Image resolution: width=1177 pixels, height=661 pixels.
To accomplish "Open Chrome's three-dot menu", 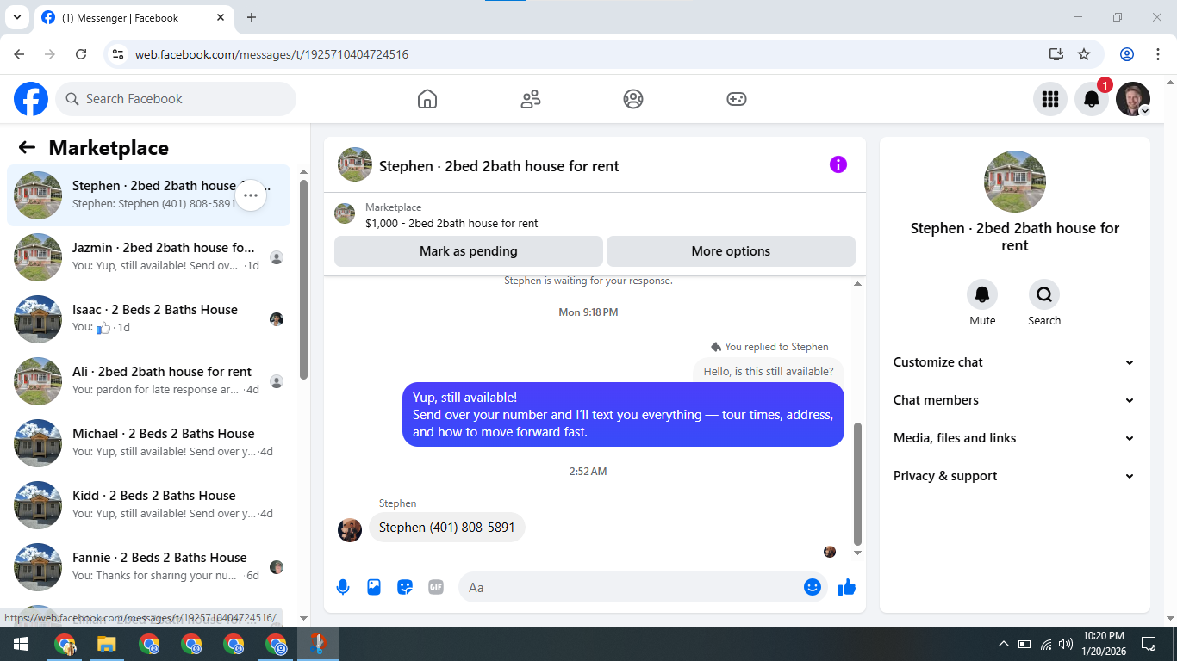I will tap(1157, 54).
